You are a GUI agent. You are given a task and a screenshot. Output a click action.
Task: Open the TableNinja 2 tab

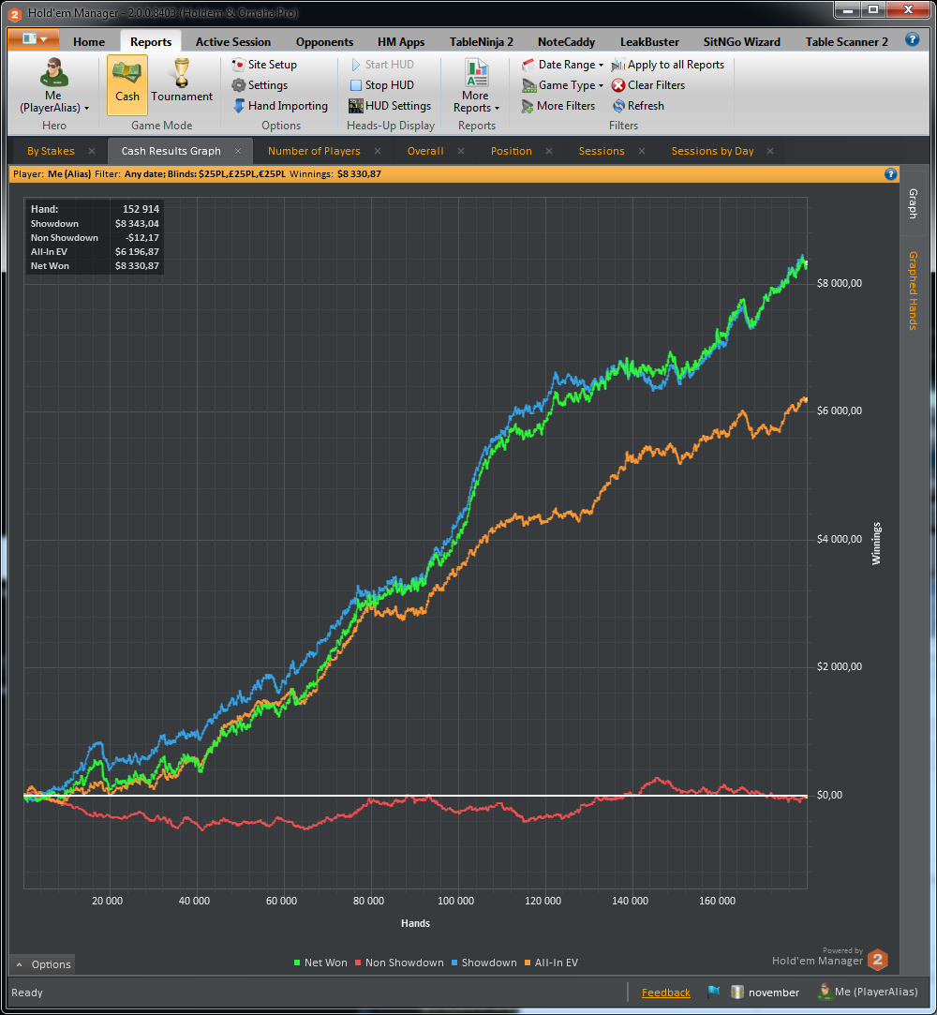(x=482, y=42)
